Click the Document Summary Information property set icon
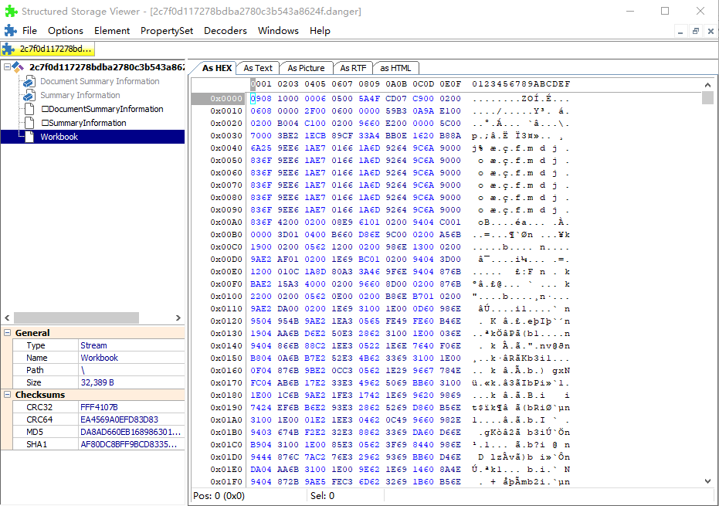 click(x=29, y=82)
